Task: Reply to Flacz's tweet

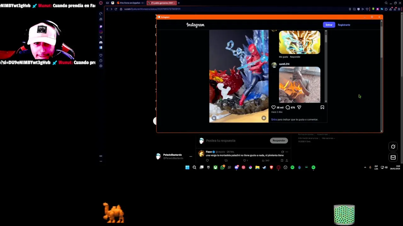Action: (x=207, y=160)
